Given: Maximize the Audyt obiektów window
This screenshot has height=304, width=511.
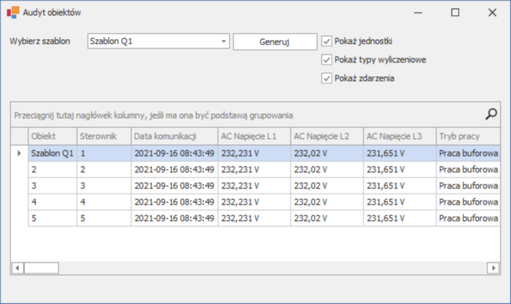Looking at the screenshot, I should click(455, 12).
